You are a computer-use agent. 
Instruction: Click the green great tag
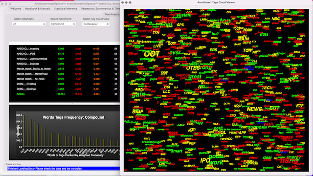point(195,77)
